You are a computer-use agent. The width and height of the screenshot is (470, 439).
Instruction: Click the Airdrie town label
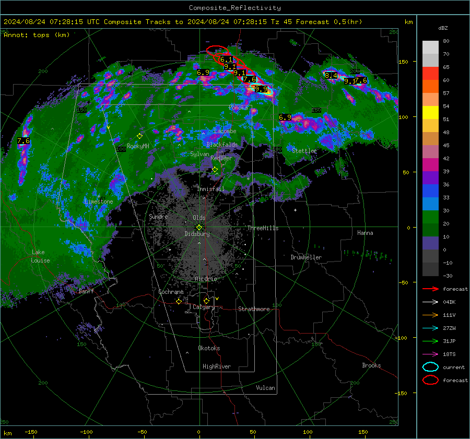tap(206, 279)
